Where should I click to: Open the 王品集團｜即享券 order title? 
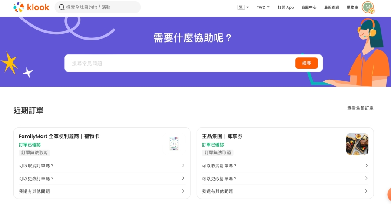coord(222,136)
